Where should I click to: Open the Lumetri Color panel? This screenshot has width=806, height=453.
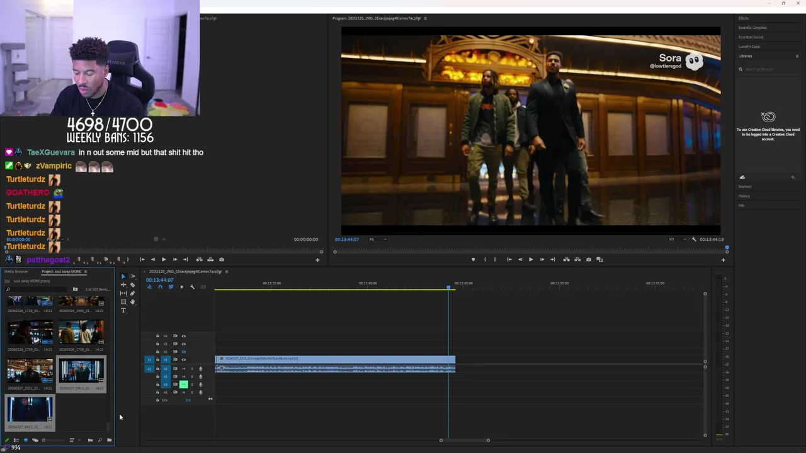pos(749,47)
